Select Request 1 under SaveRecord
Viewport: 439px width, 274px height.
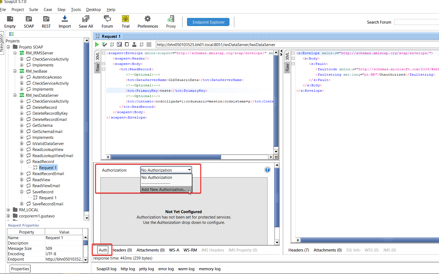(x=48, y=198)
